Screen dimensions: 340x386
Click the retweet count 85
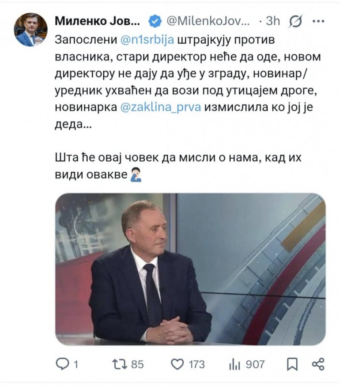click(x=137, y=364)
